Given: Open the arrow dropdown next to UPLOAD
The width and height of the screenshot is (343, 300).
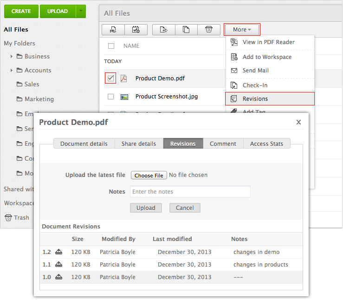Looking at the screenshot, I should (81, 11).
